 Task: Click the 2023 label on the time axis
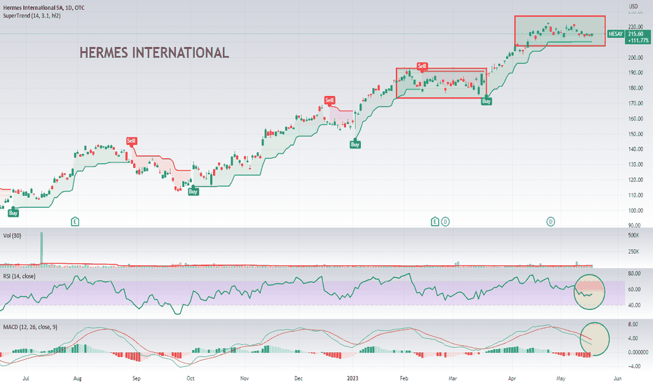tap(352, 378)
